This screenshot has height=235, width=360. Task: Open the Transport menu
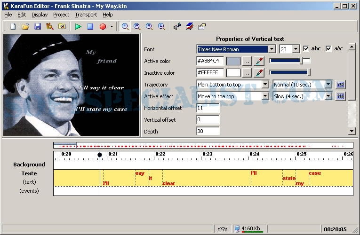point(86,15)
